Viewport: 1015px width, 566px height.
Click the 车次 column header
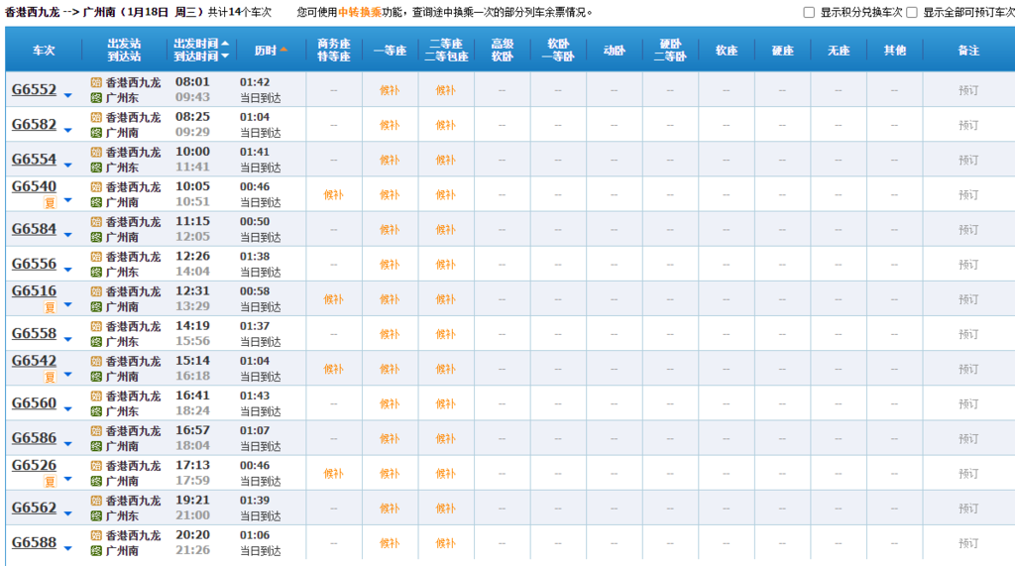[x=44, y=50]
